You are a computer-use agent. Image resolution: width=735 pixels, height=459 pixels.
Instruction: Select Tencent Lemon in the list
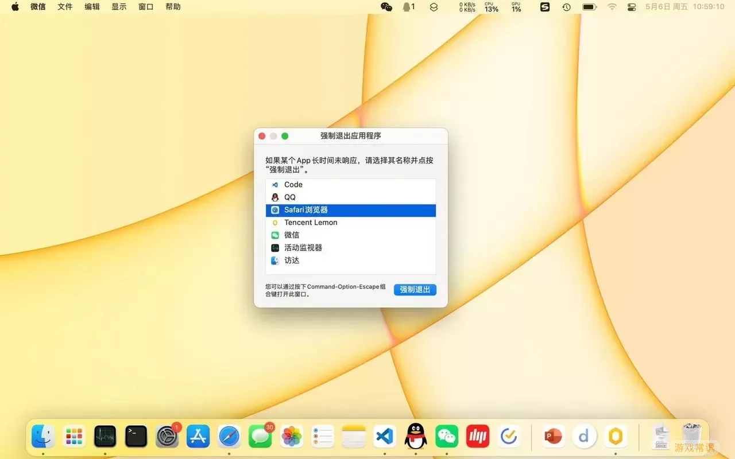(351, 223)
